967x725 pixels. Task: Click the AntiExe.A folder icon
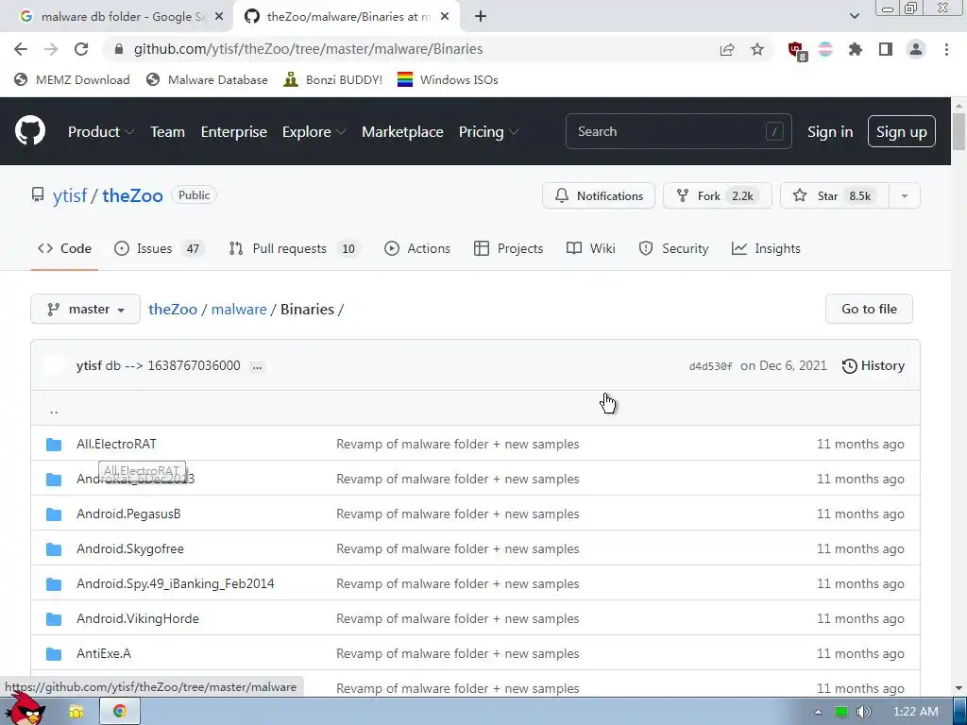pos(54,653)
